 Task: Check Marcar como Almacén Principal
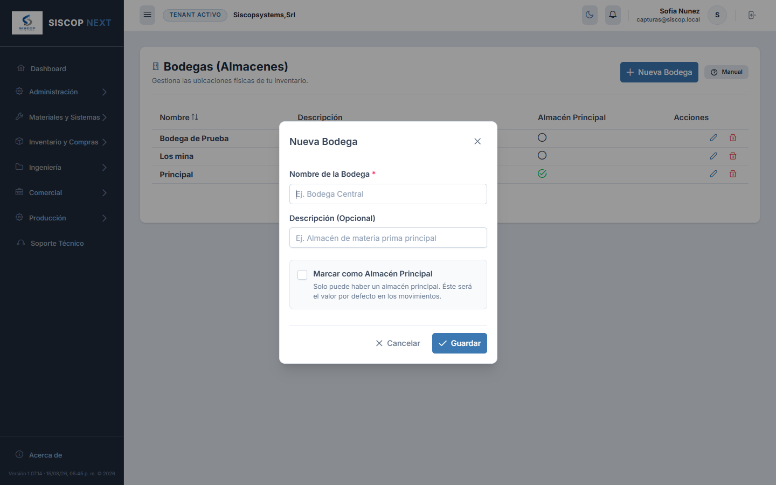point(302,275)
